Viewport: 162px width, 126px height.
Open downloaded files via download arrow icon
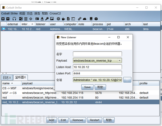pos(42,19)
